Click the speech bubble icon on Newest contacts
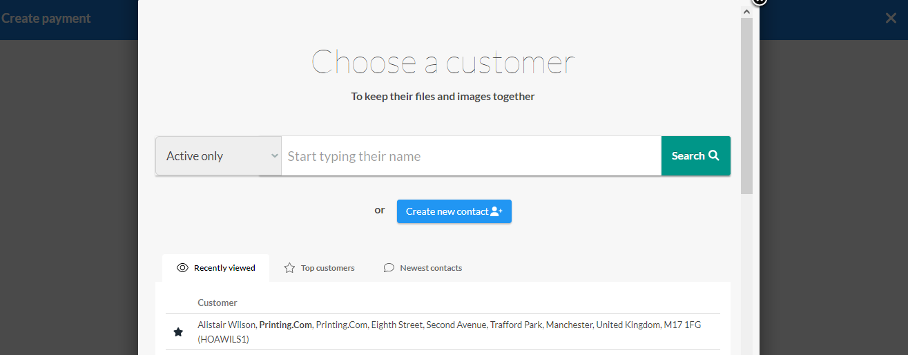This screenshot has width=908, height=355. [389, 267]
